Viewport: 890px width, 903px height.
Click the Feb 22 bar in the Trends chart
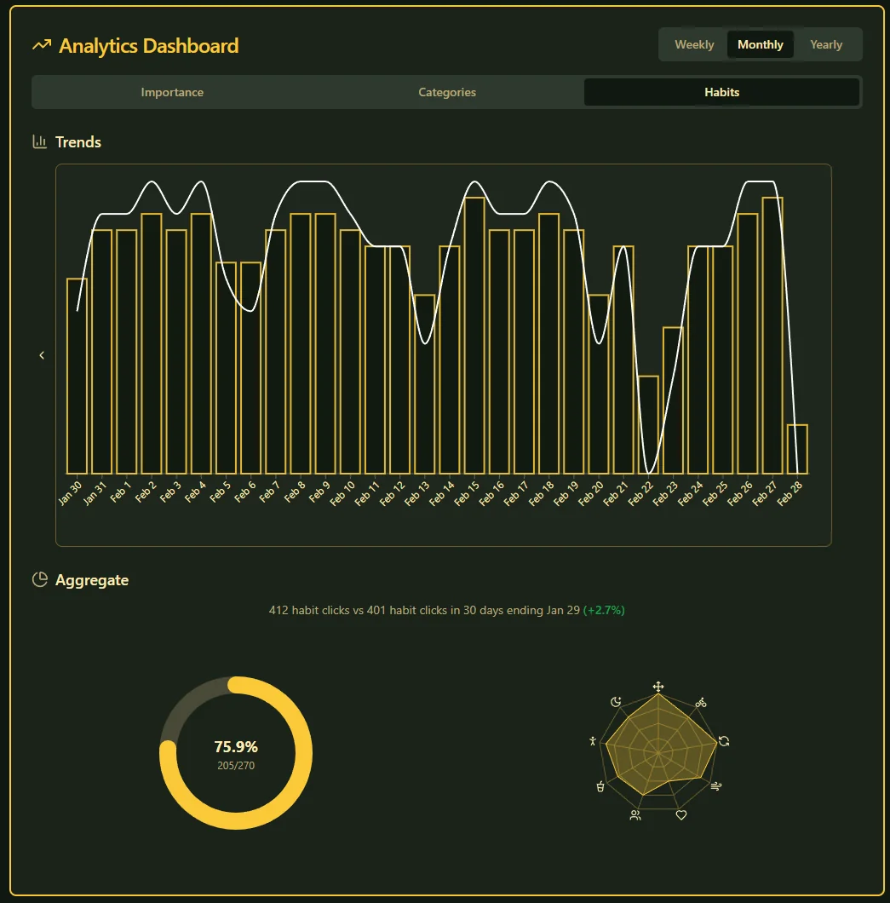click(x=648, y=425)
